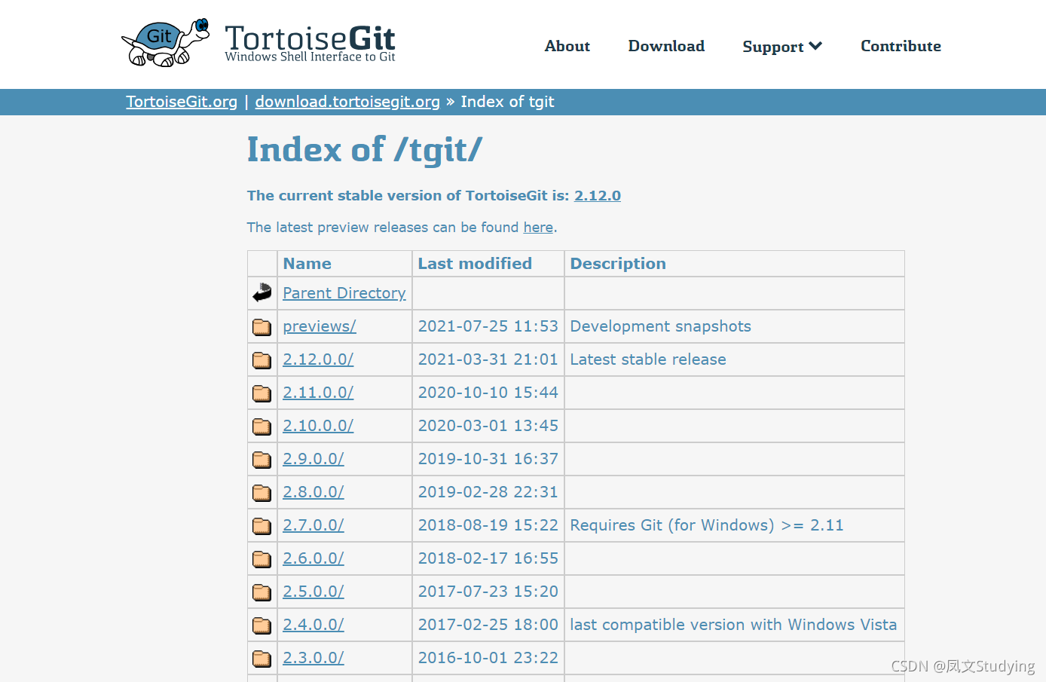
Task: Click the folder icon next to 2.11.0.0/
Action: tap(261, 393)
